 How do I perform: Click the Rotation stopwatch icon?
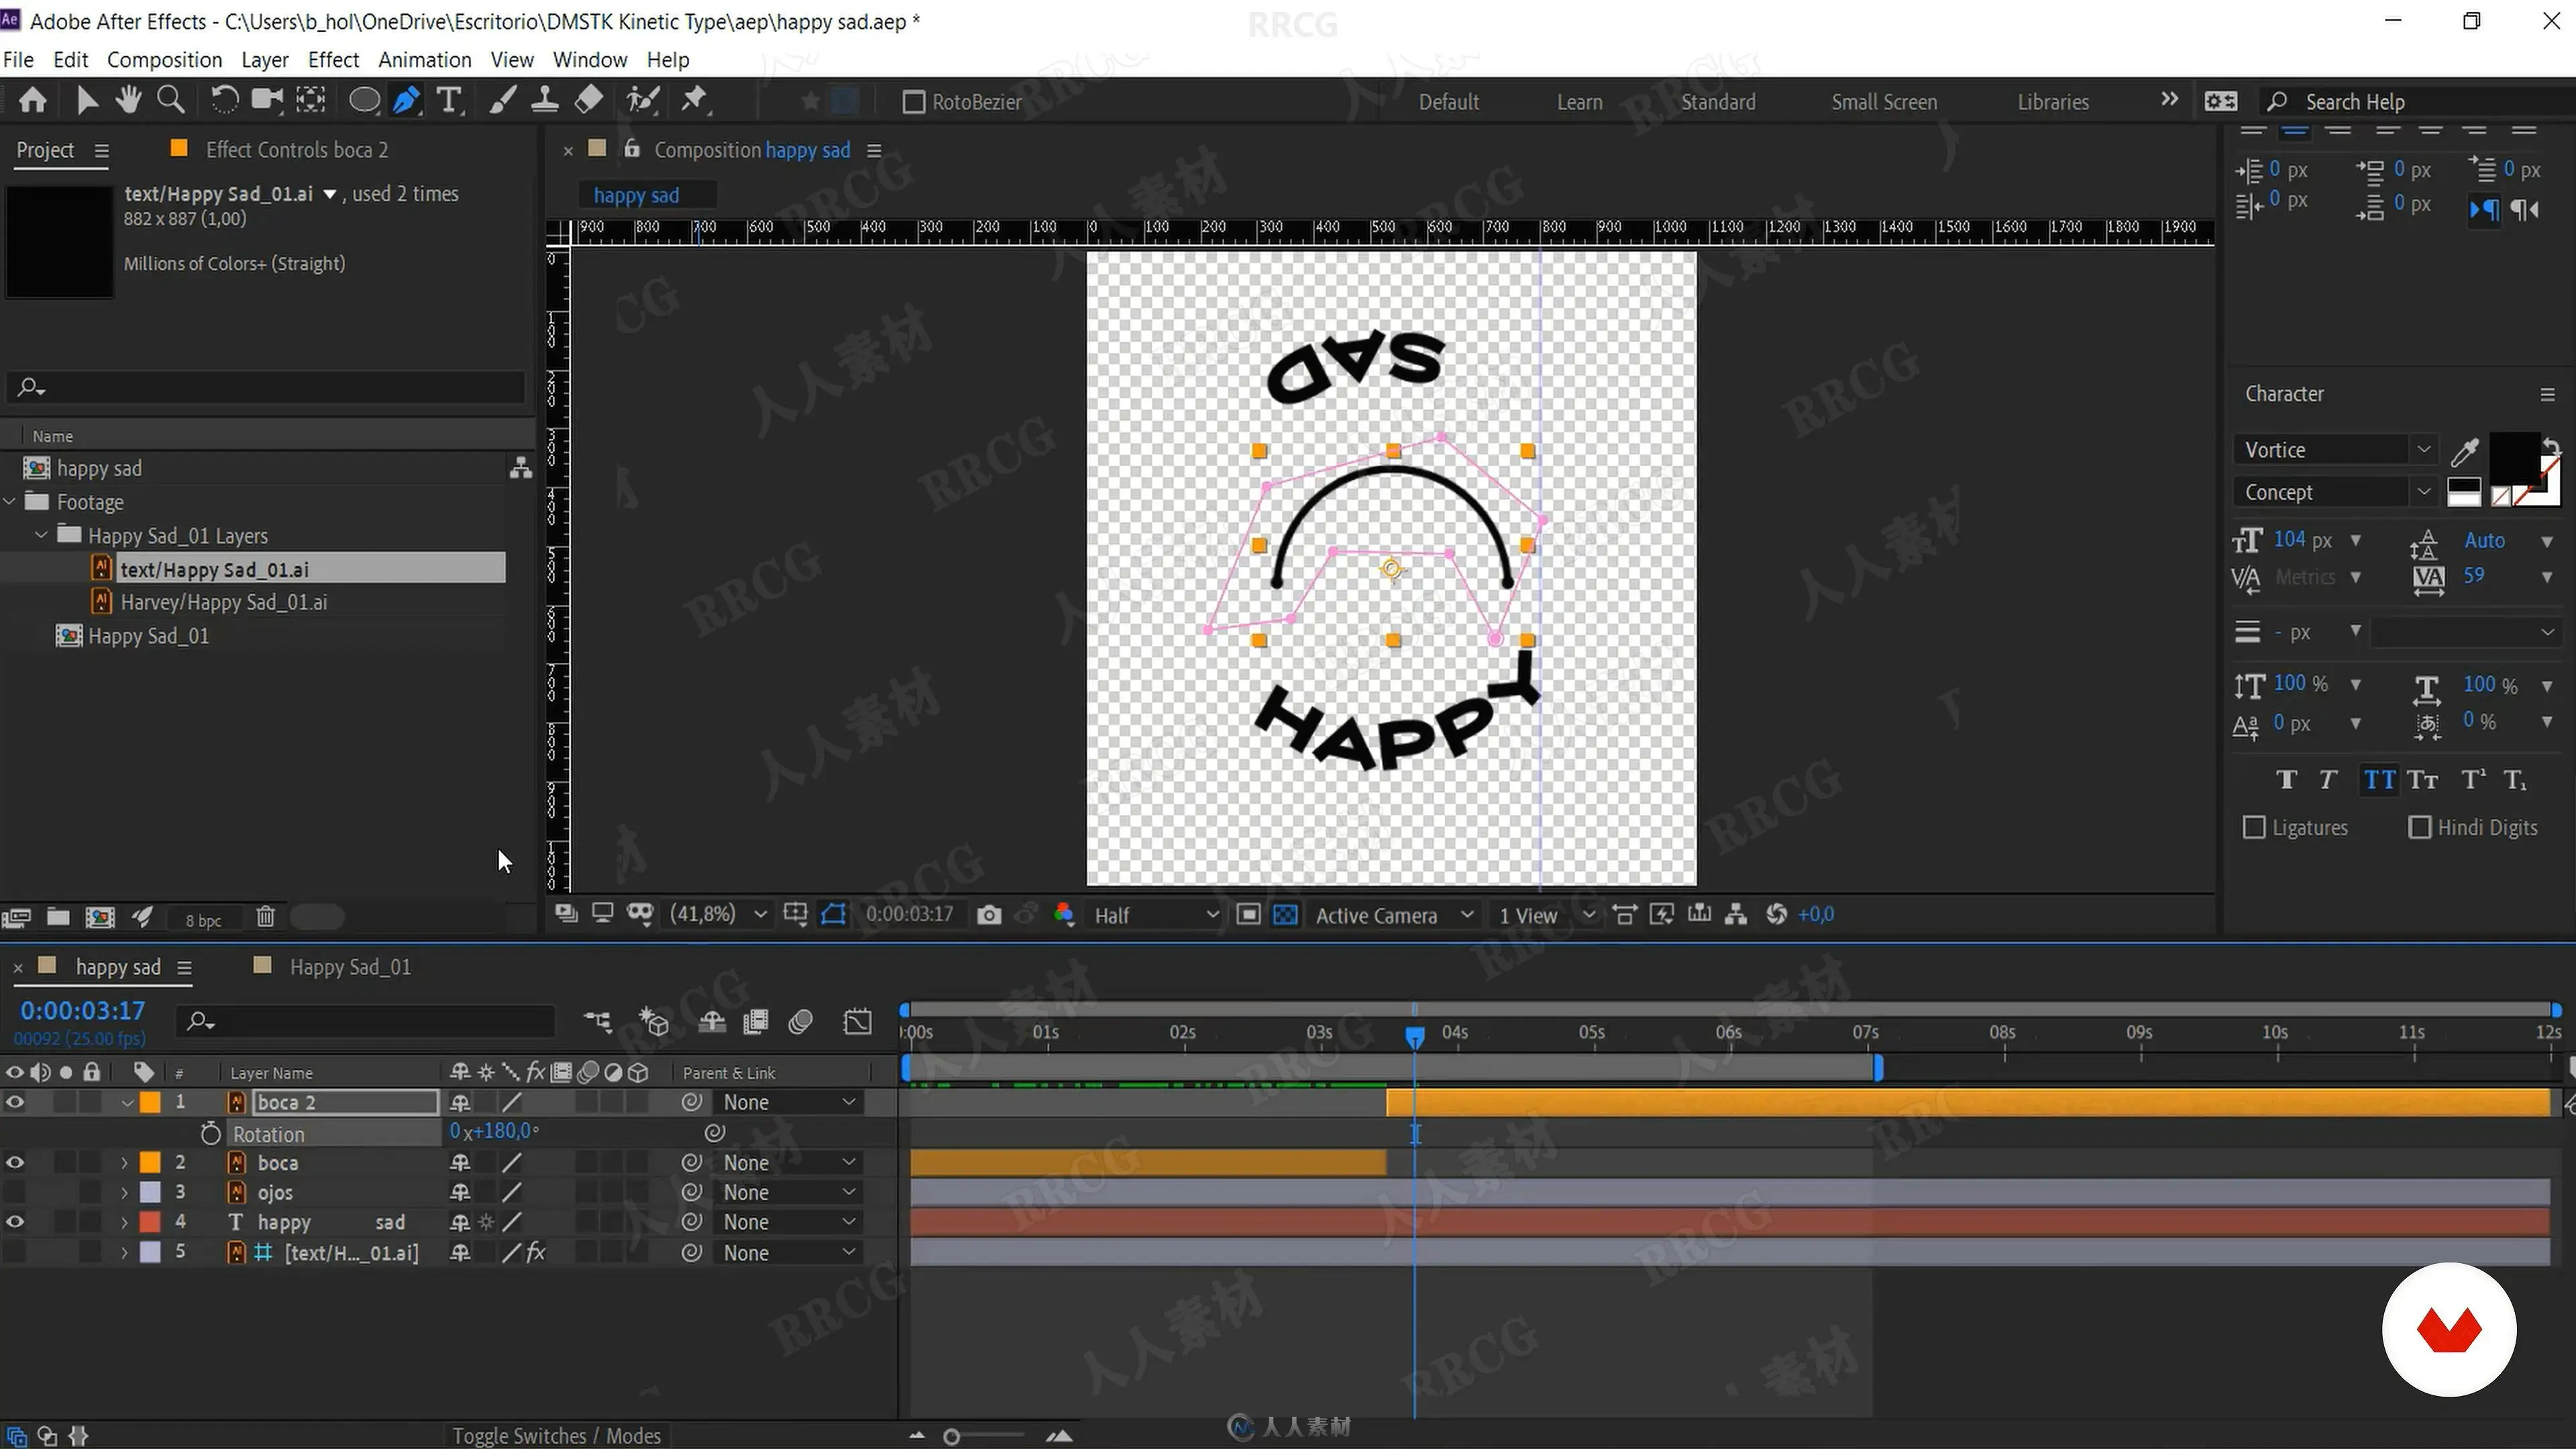click(x=210, y=1134)
